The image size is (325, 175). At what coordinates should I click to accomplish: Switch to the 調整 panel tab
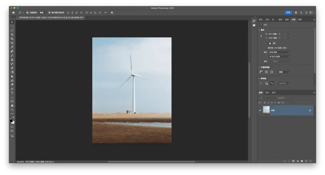[300, 19]
